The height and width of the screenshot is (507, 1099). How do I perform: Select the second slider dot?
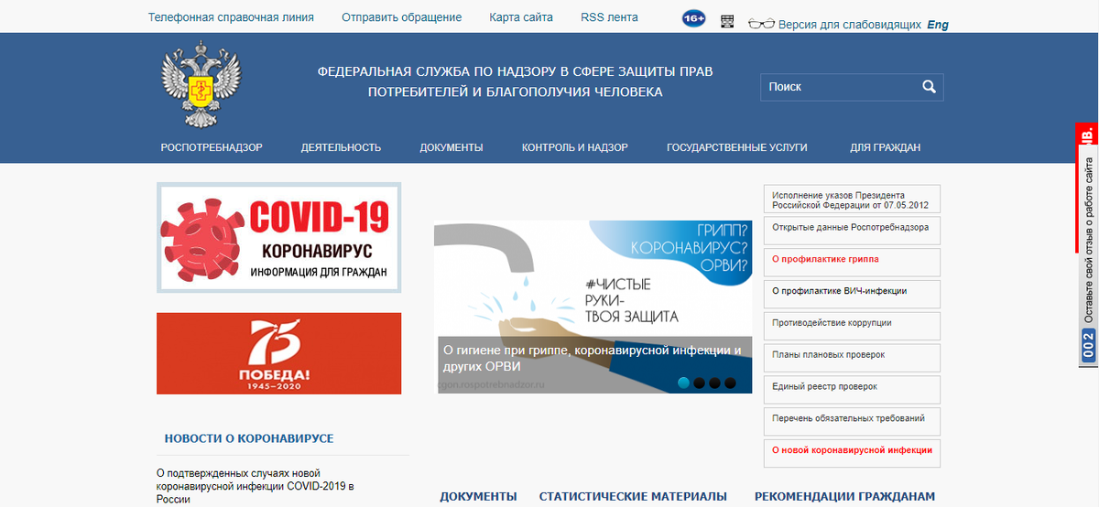point(700,383)
